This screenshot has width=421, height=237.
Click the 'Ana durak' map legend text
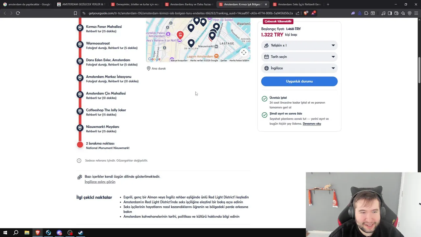point(159,68)
